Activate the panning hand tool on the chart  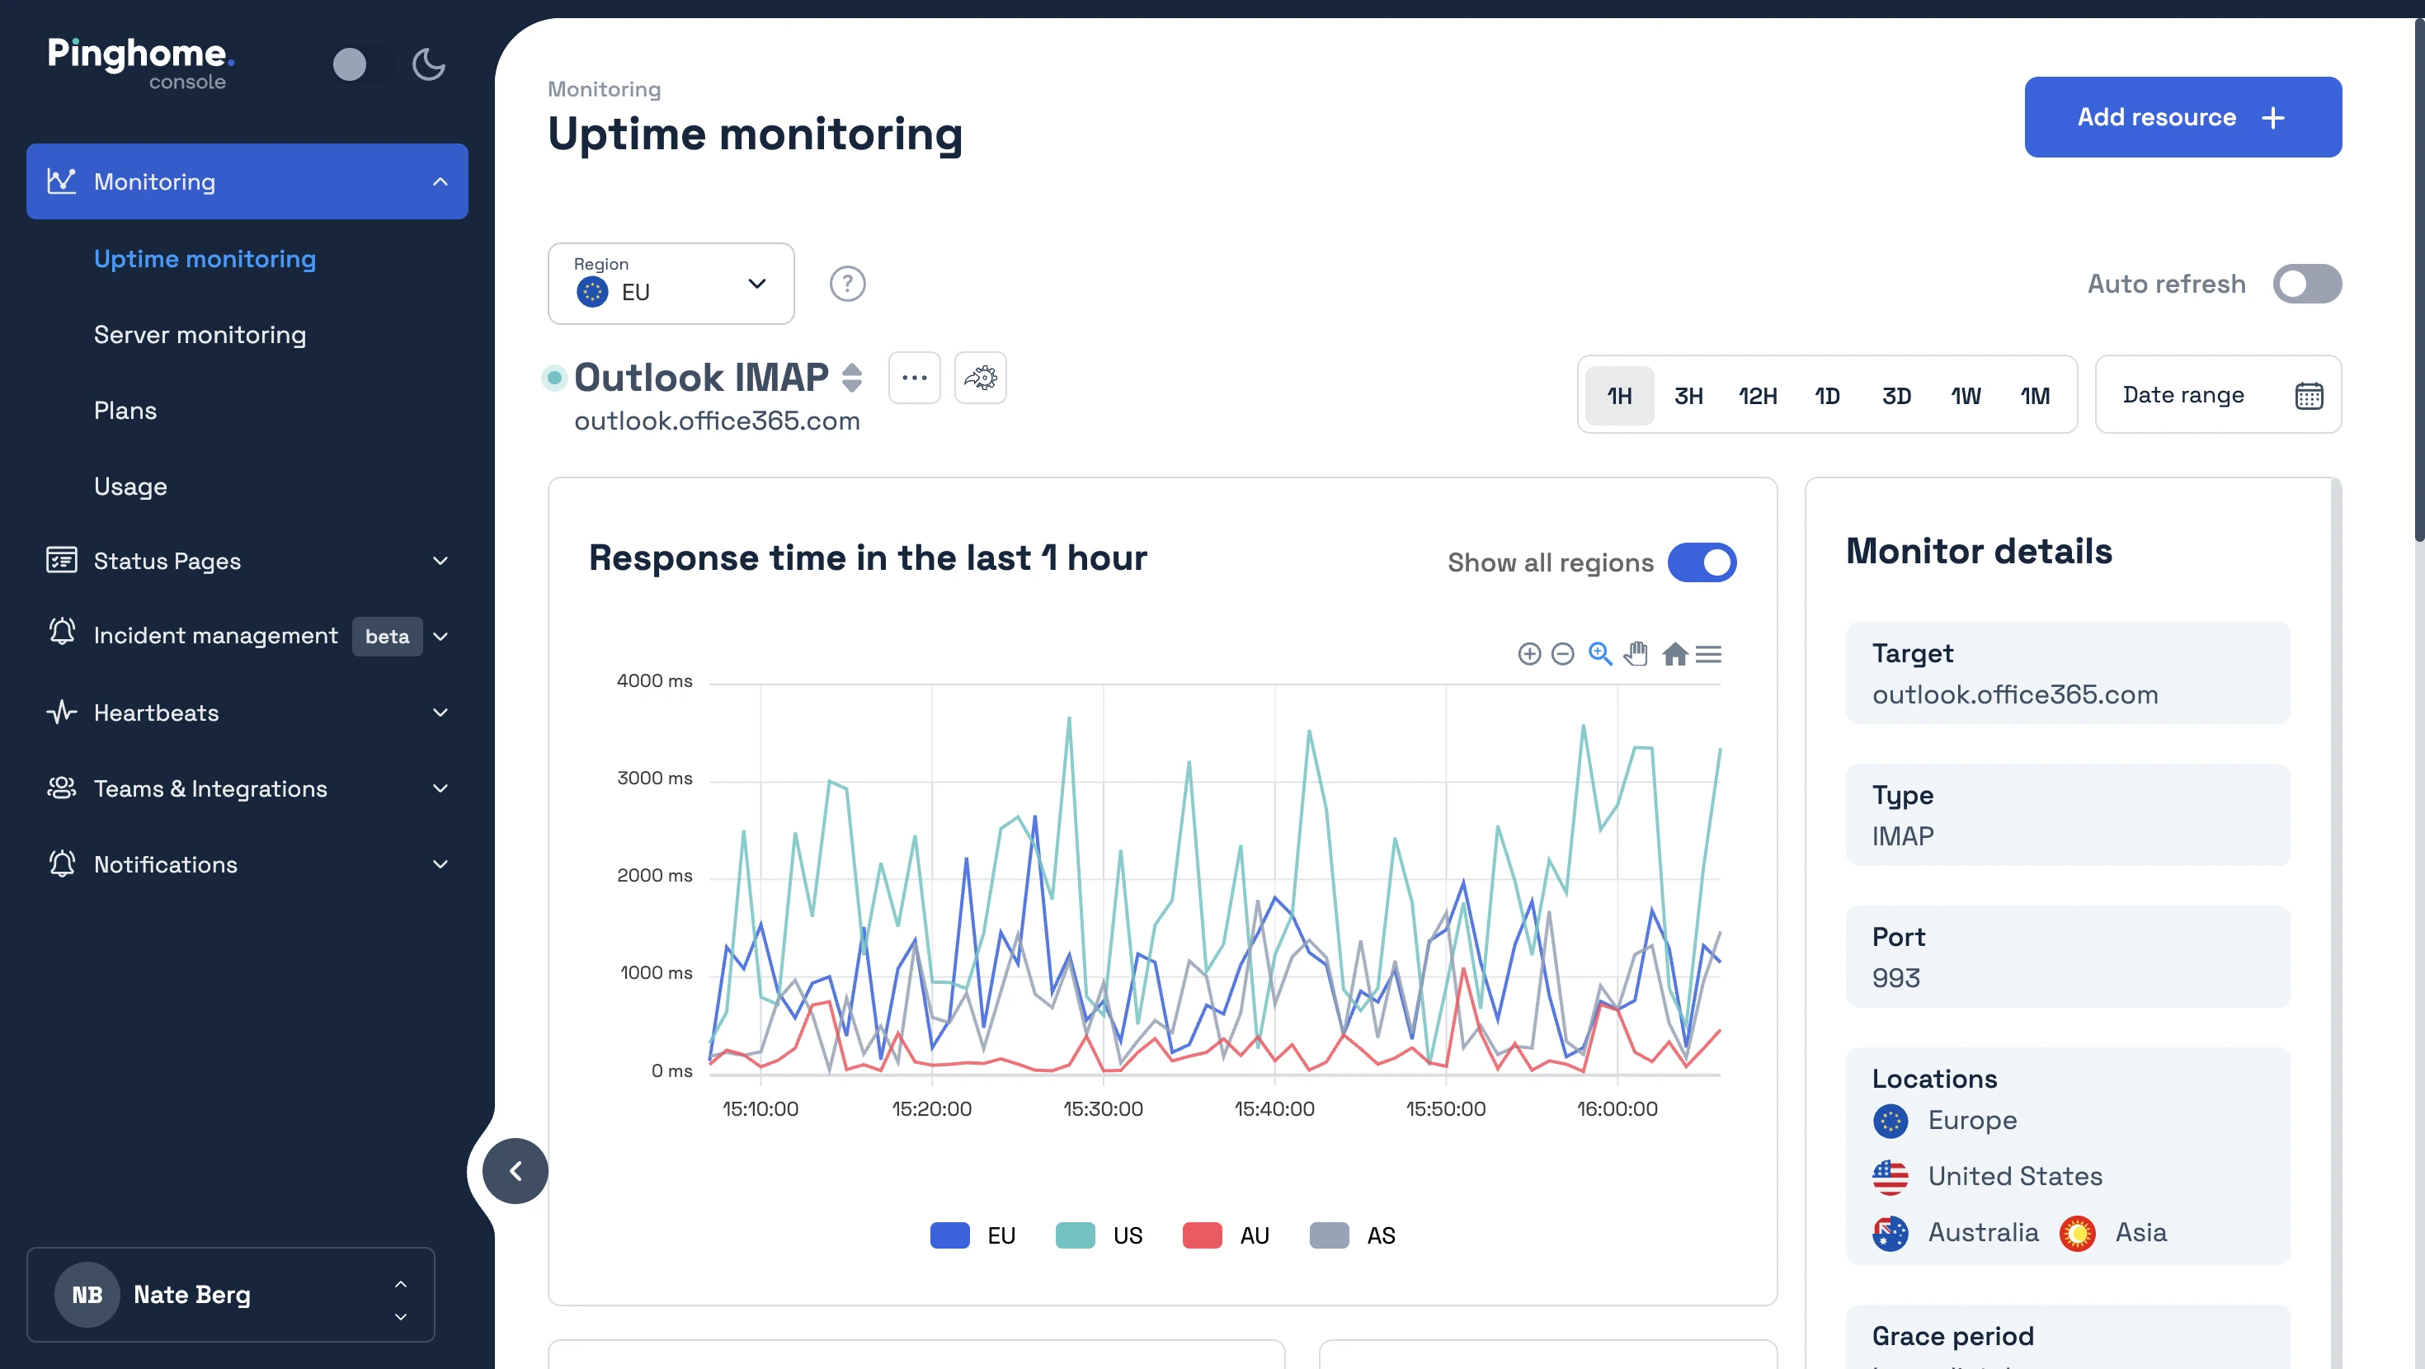[x=1636, y=652]
